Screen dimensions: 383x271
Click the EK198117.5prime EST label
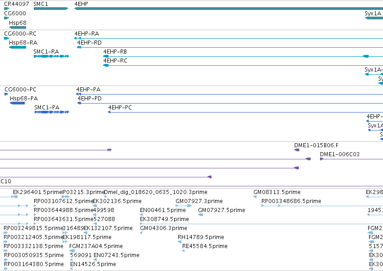click(x=87, y=237)
